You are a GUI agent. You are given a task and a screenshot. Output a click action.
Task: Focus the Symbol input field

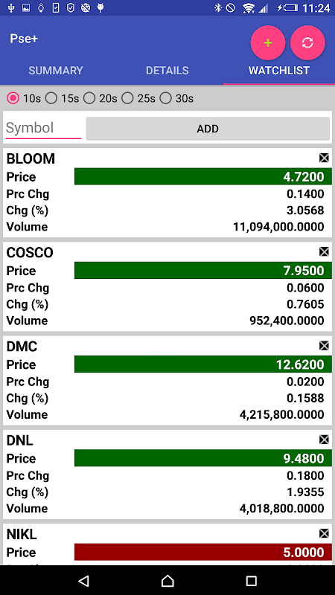43,128
